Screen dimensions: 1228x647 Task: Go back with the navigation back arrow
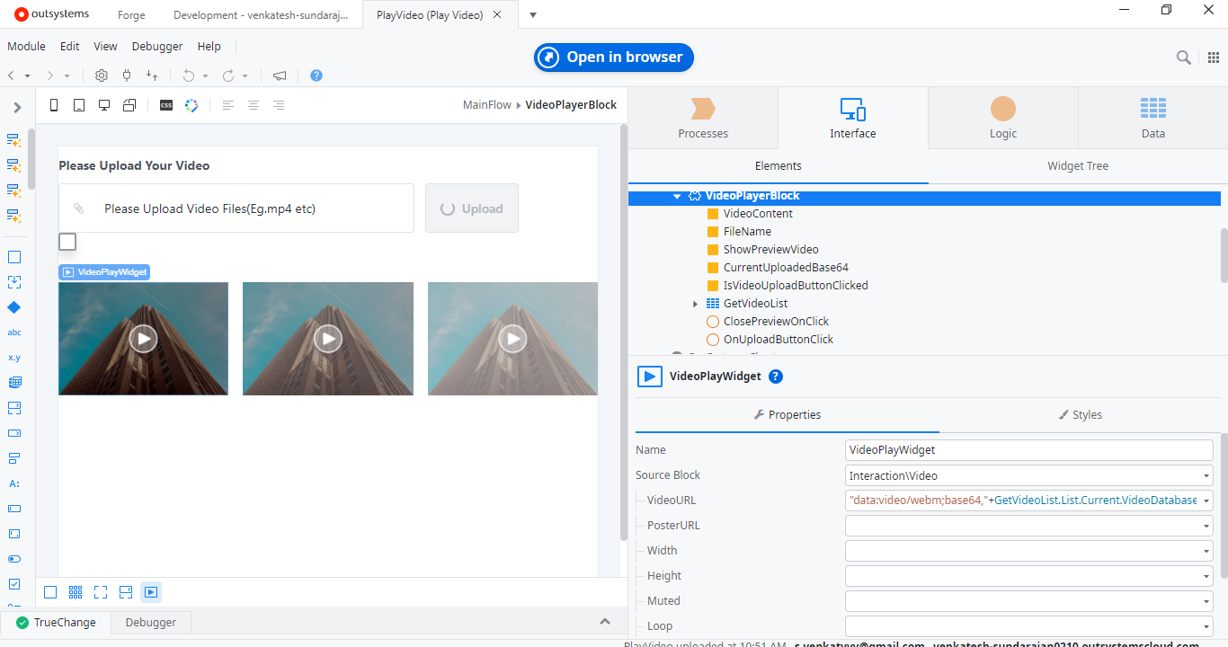pyautogui.click(x=11, y=76)
